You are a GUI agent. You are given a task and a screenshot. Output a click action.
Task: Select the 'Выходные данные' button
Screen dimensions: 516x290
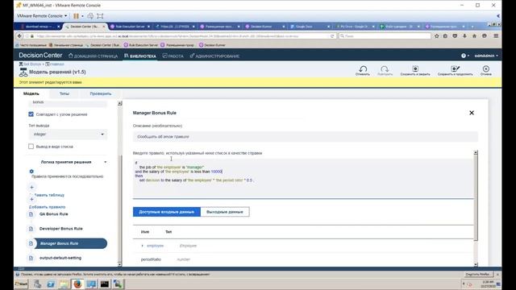coord(225,212)
